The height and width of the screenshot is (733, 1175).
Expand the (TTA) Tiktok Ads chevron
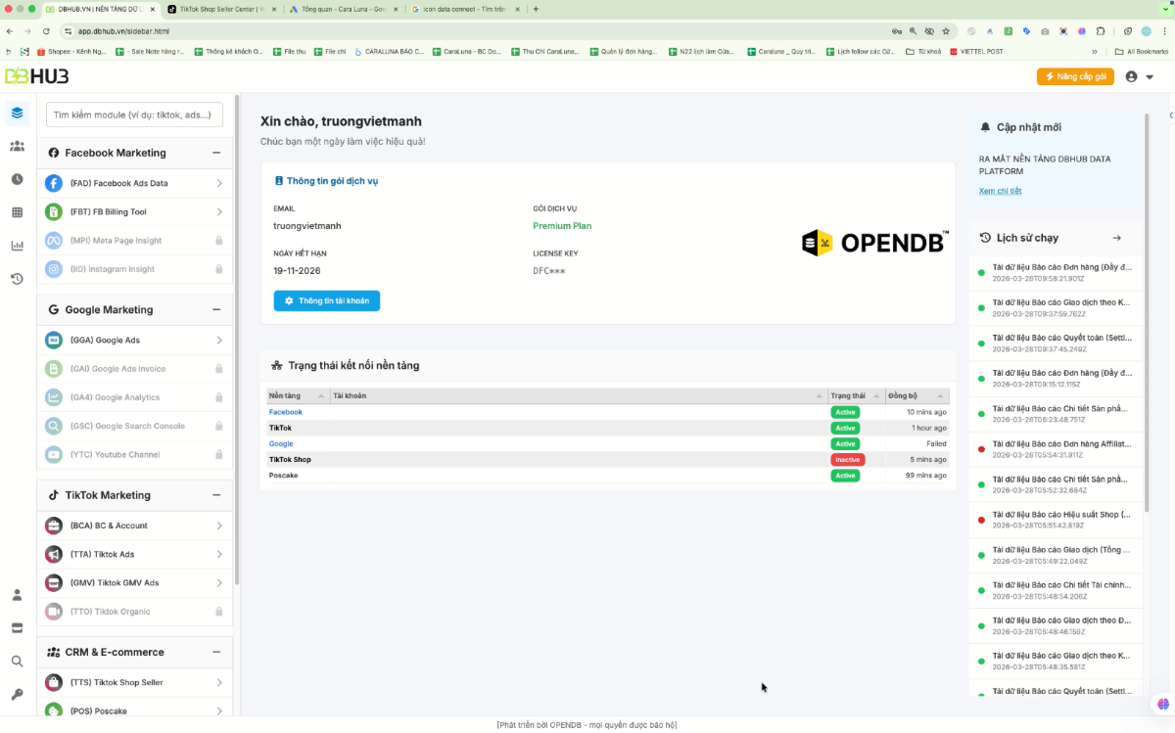[x=219, y=554]
